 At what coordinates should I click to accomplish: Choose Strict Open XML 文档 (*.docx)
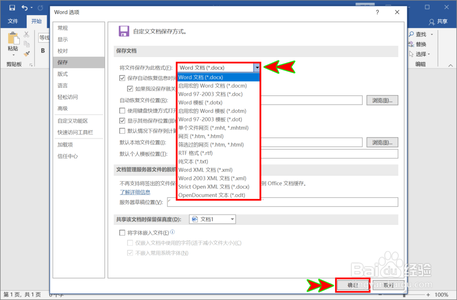pyautogui.click(x=218, y=187)
